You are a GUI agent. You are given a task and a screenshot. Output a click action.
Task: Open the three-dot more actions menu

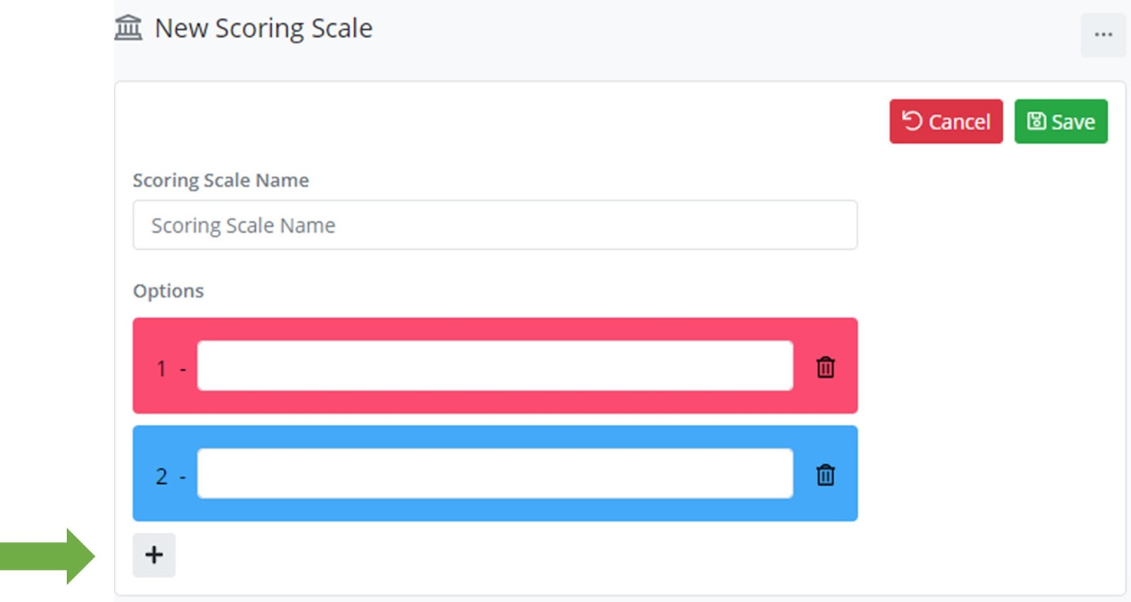coord(1103,34)
